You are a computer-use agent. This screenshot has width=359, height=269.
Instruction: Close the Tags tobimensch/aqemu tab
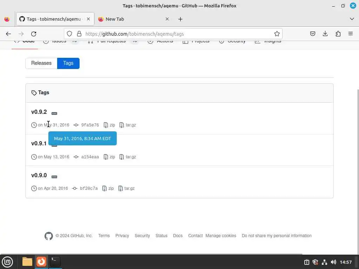coord(88,19)
